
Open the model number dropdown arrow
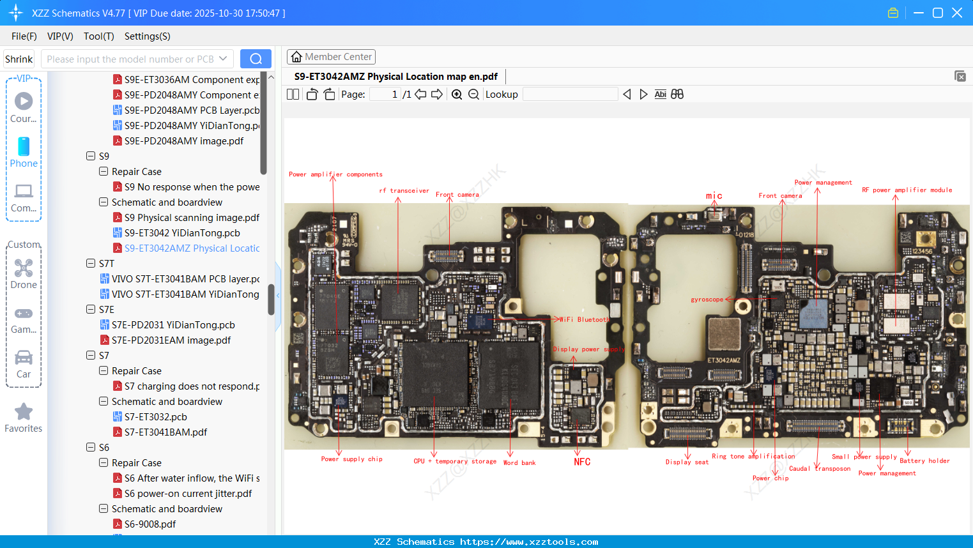point(223,59)
